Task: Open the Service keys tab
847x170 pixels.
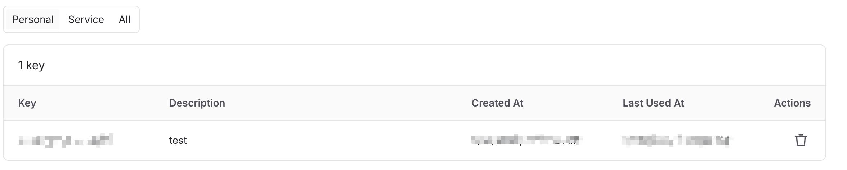Action: [x=86, y=19]
